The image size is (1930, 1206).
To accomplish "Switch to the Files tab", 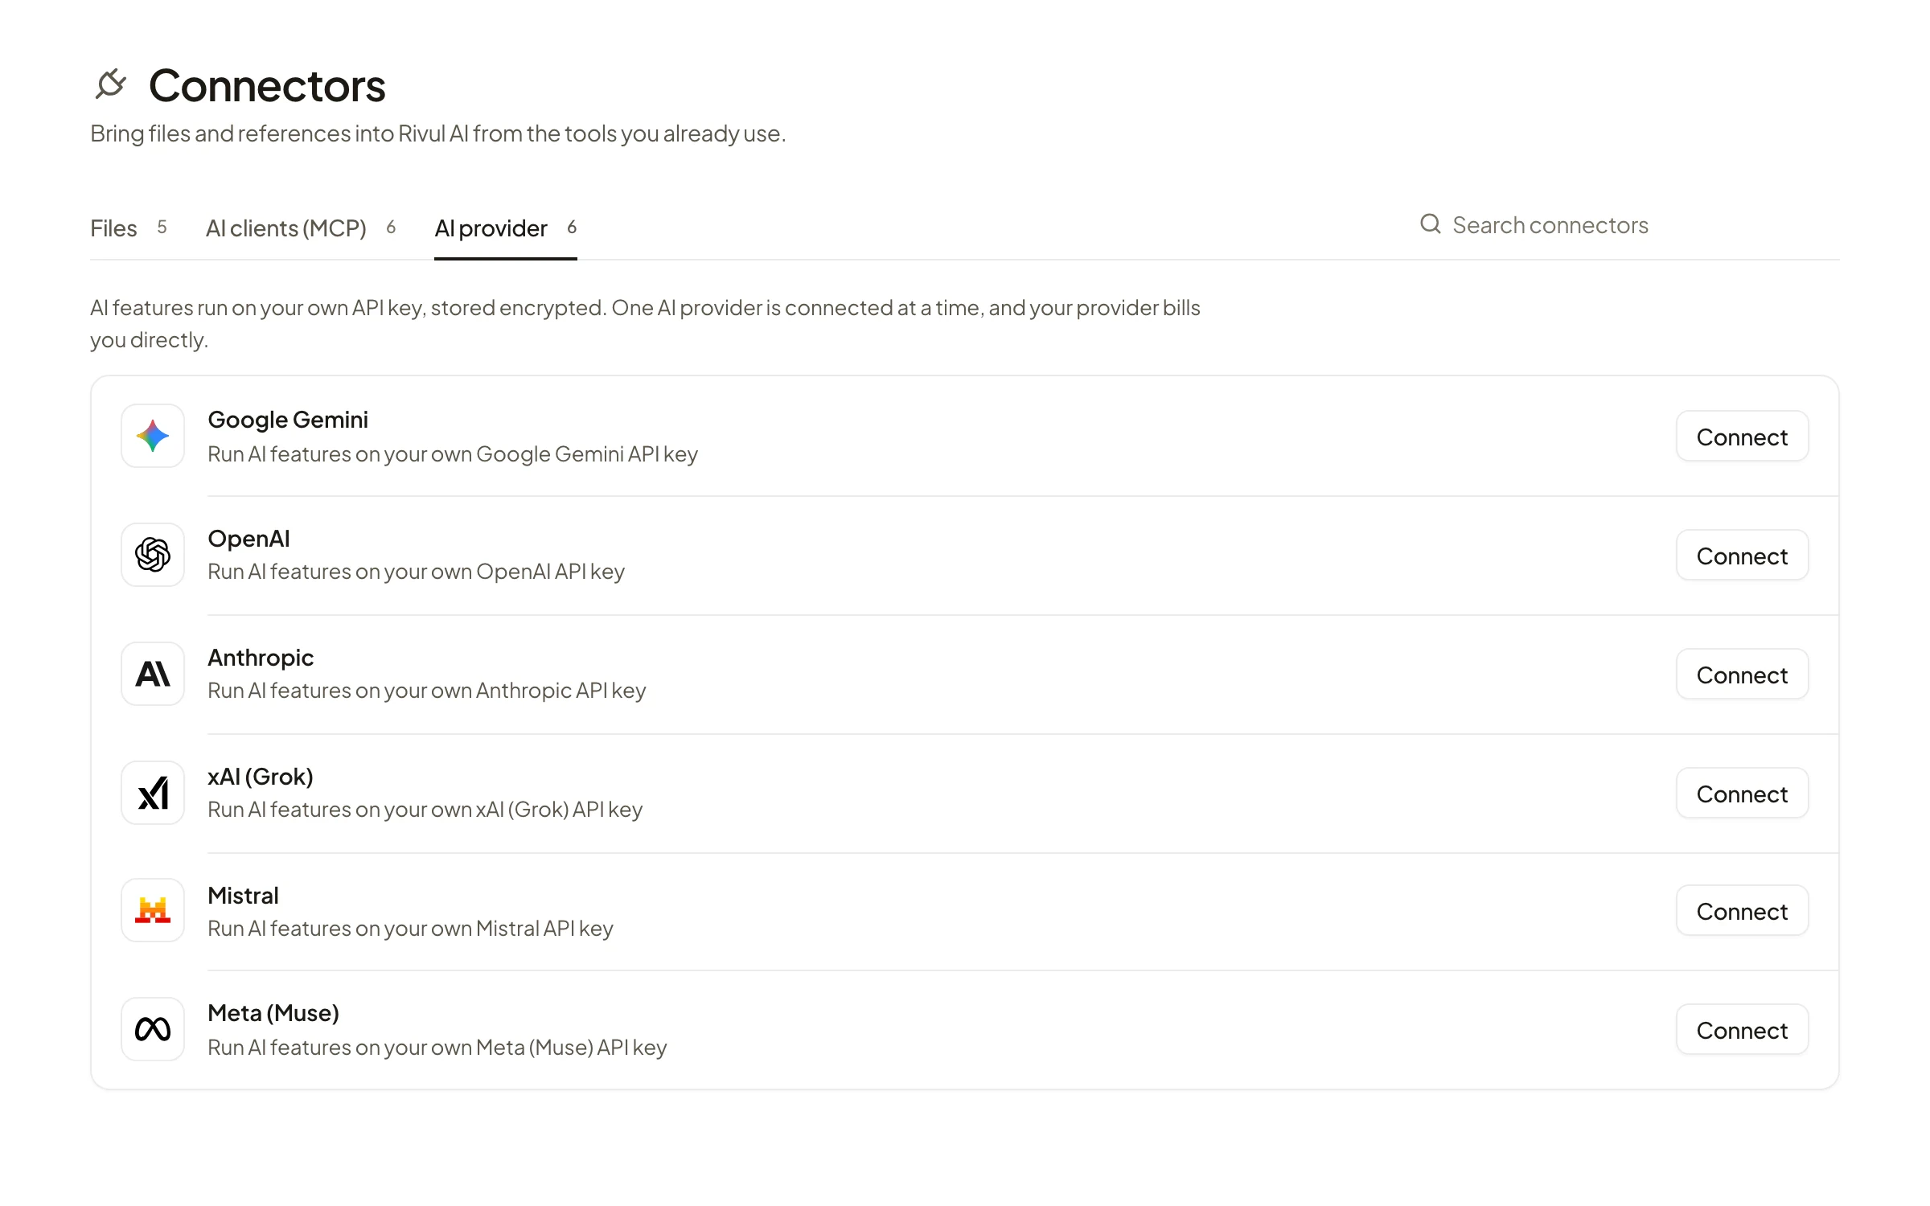I will (x=129, y=228).
